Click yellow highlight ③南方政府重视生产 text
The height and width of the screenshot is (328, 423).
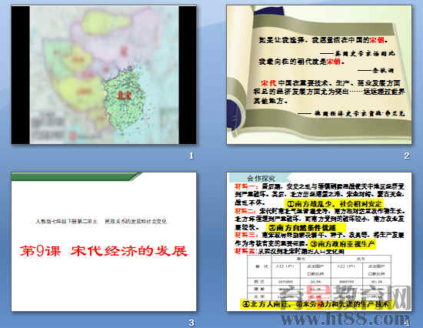point(342,244)
